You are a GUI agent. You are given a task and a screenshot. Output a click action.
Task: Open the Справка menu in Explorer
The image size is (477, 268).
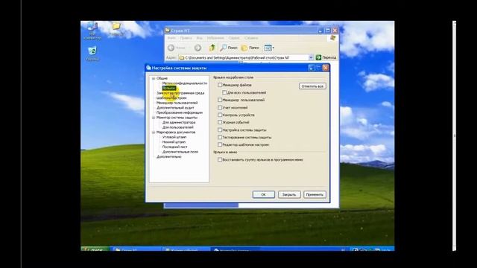click(251, 38)
